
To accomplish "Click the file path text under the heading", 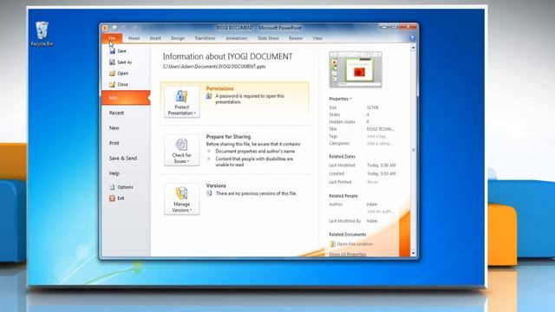I will [x=214, y=67].
